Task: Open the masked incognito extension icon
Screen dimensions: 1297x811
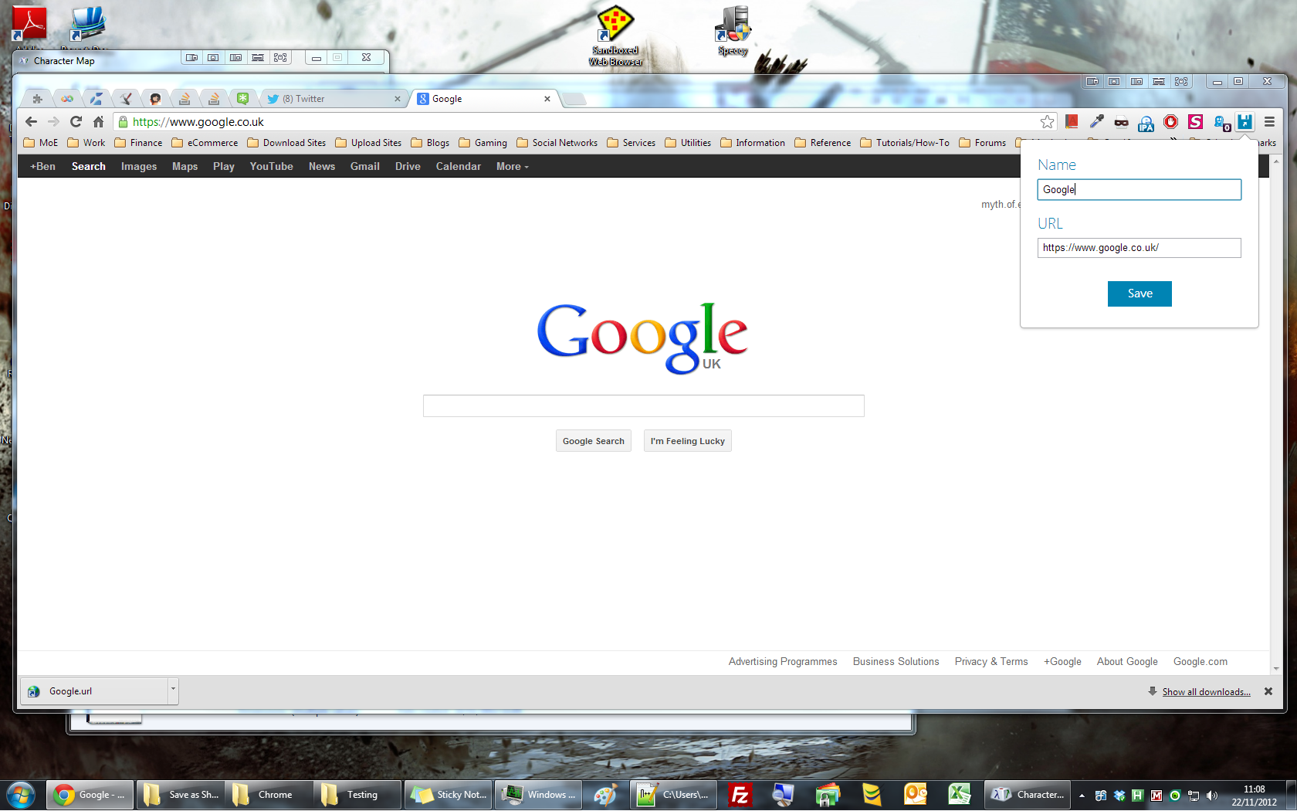Action: (1121, 121)
